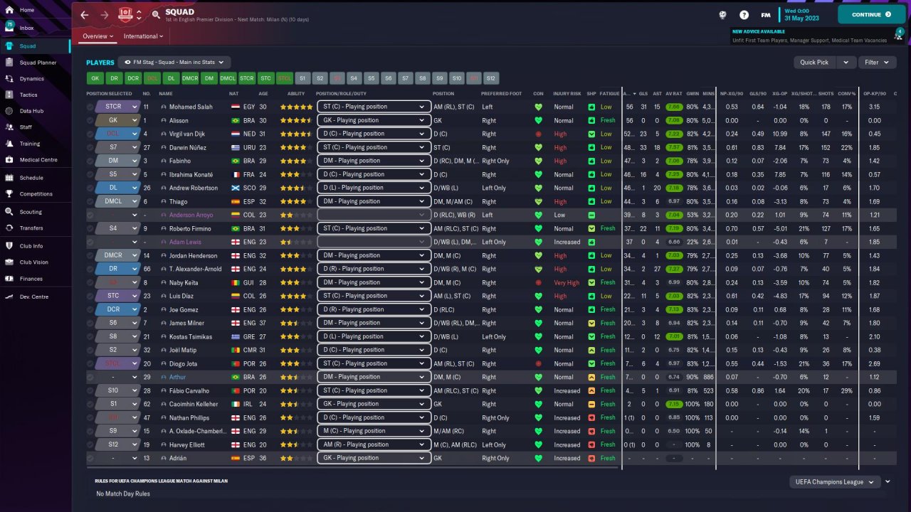The height and width of the screenshot is (512, 911).
Task: Tick the selection circle for Thiago
Action: click(x=90, y=201)
